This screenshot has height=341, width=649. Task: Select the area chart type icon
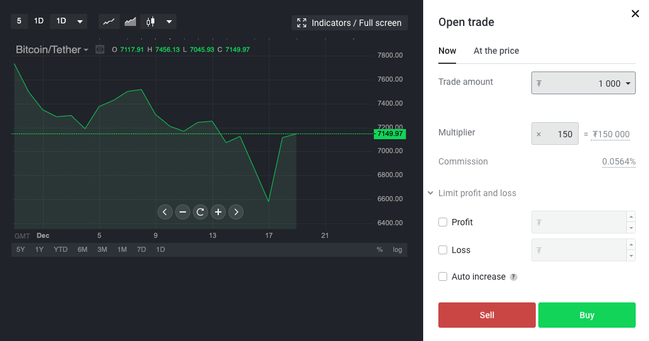click(x=130, y=22)
